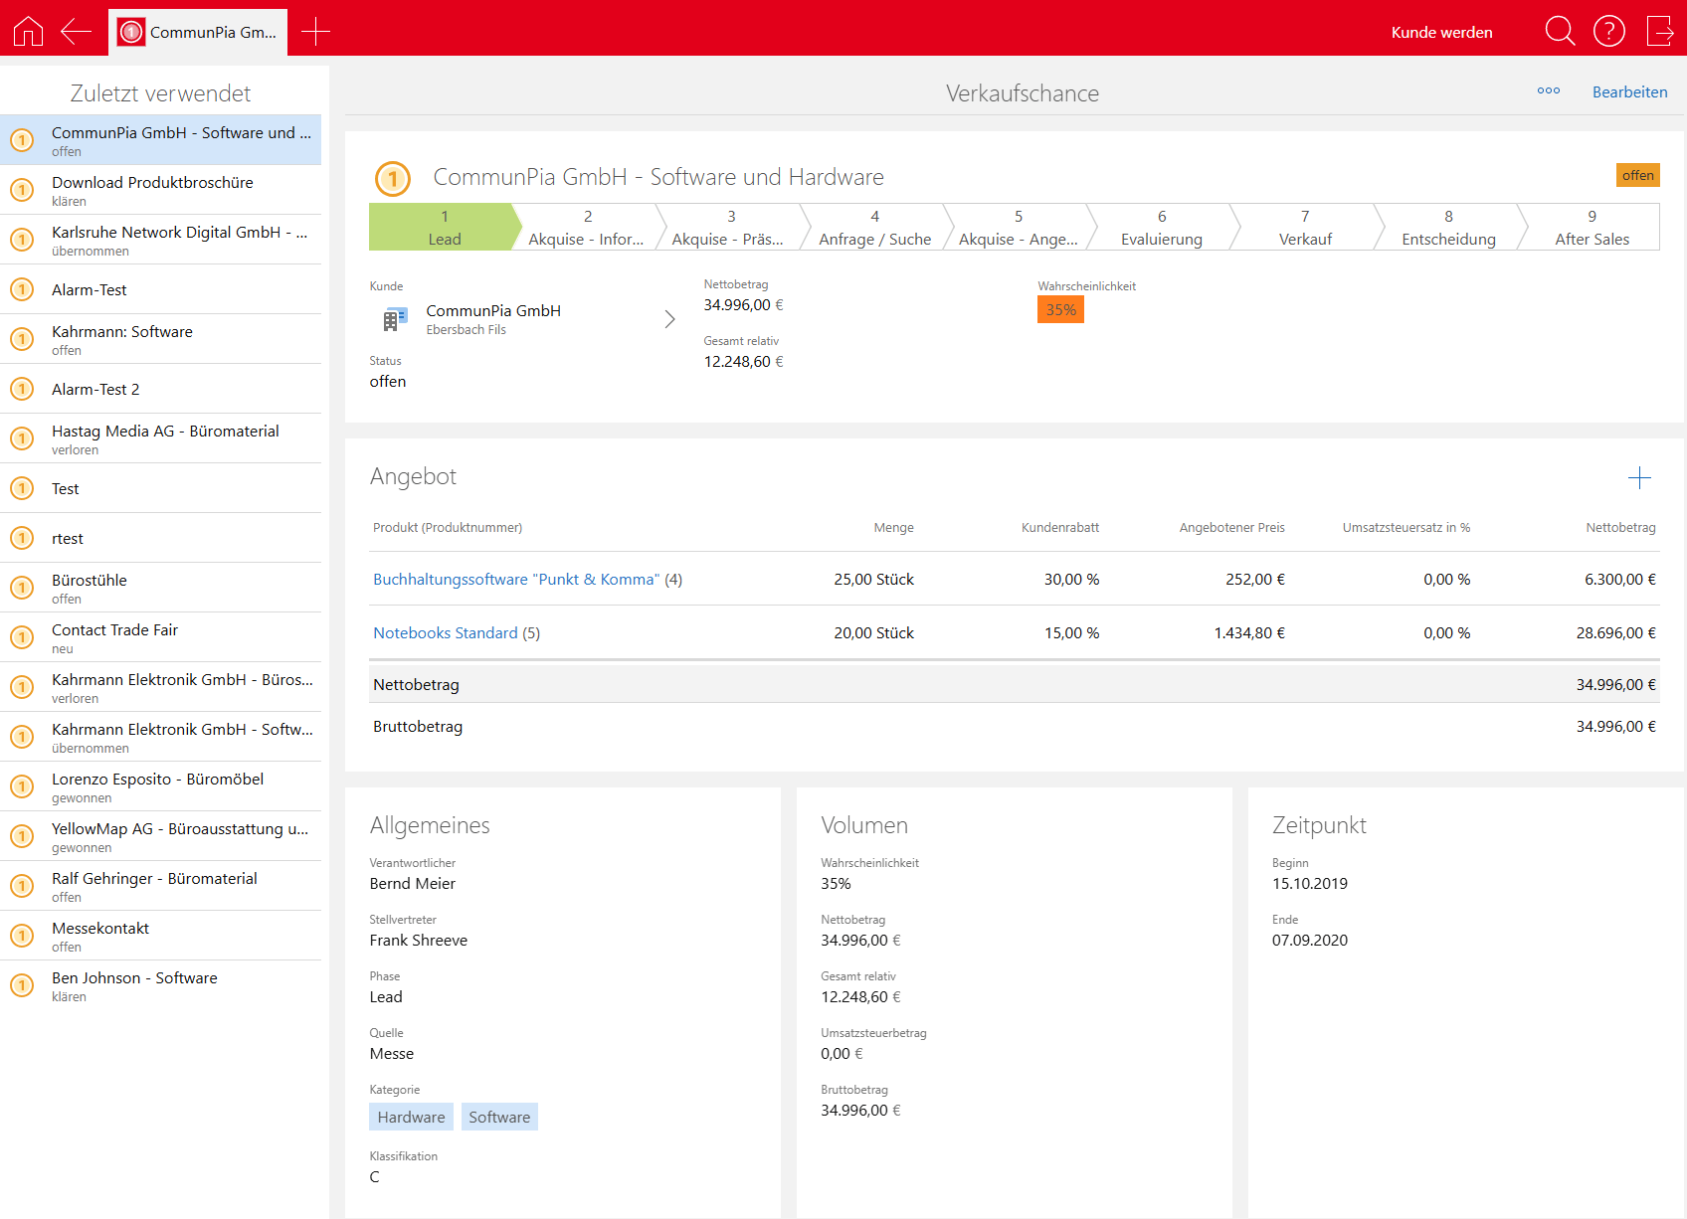The height and width of the screenshot is (1219, 1687).
Task: Click the icon beside Karlsruhe Network Digital
Action: click(x=22, y=240)
